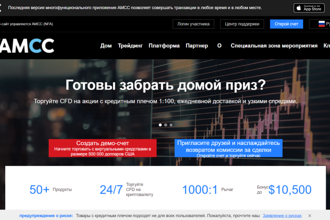
Task: Click the 50+ Продукты statistic
Action: 51,189
